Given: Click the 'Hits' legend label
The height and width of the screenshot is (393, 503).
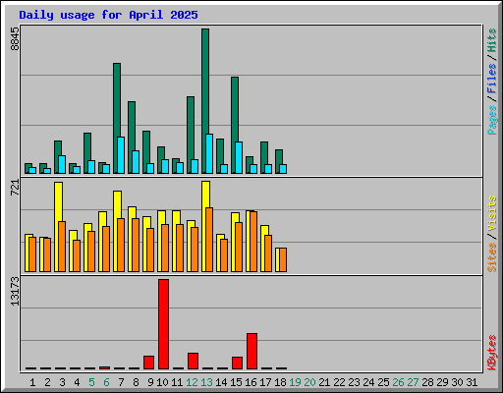Looking at the screenshot, I should point(492,40).
